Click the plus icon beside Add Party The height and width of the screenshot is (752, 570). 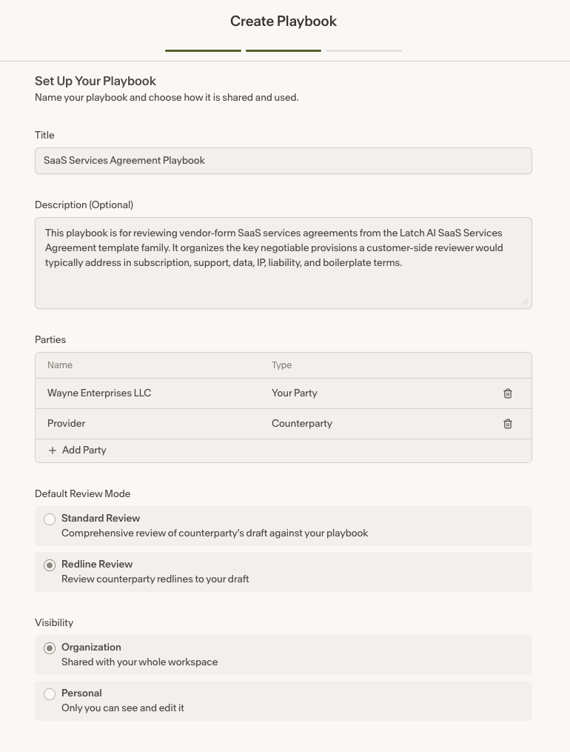pyautogui.click(x=53, y=450)
